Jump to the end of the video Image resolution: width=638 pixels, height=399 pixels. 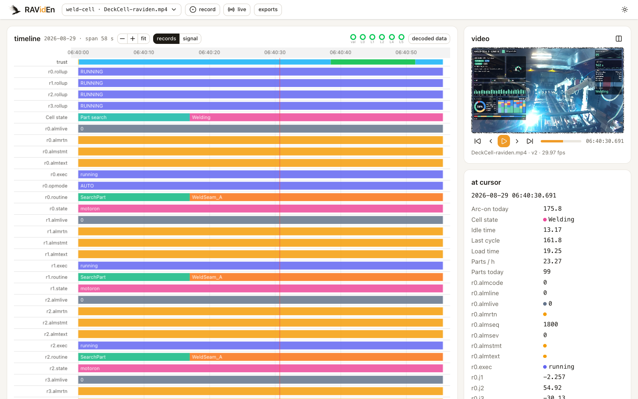(530, 141)
